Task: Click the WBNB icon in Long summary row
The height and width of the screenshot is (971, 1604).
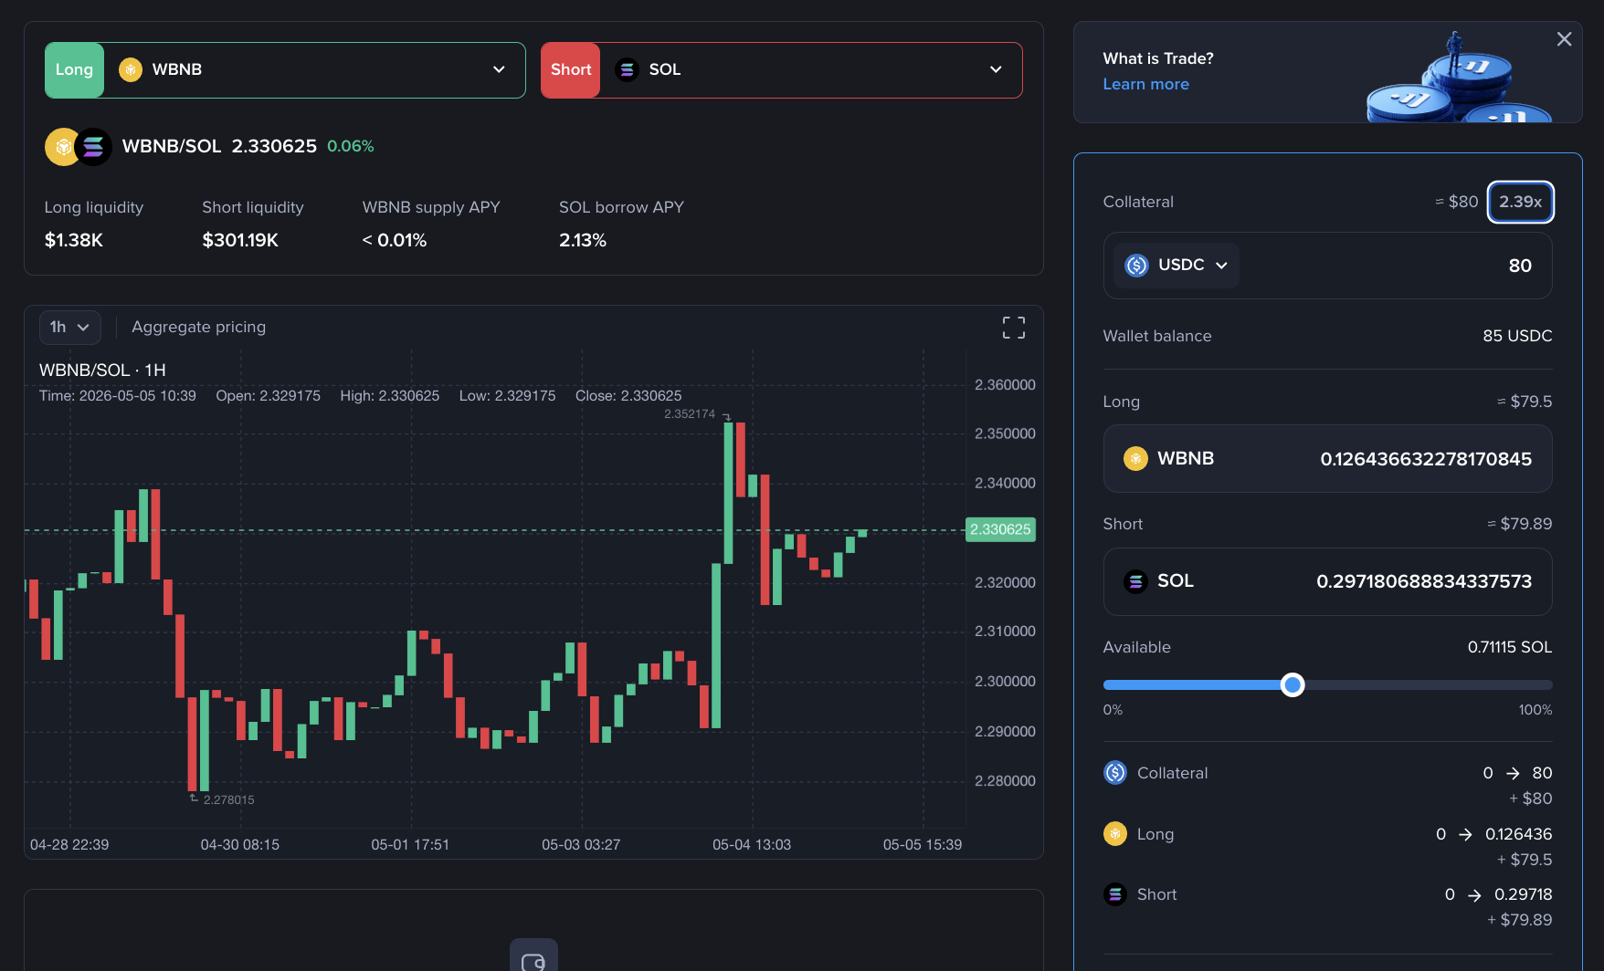Action: coord(1115,833)
